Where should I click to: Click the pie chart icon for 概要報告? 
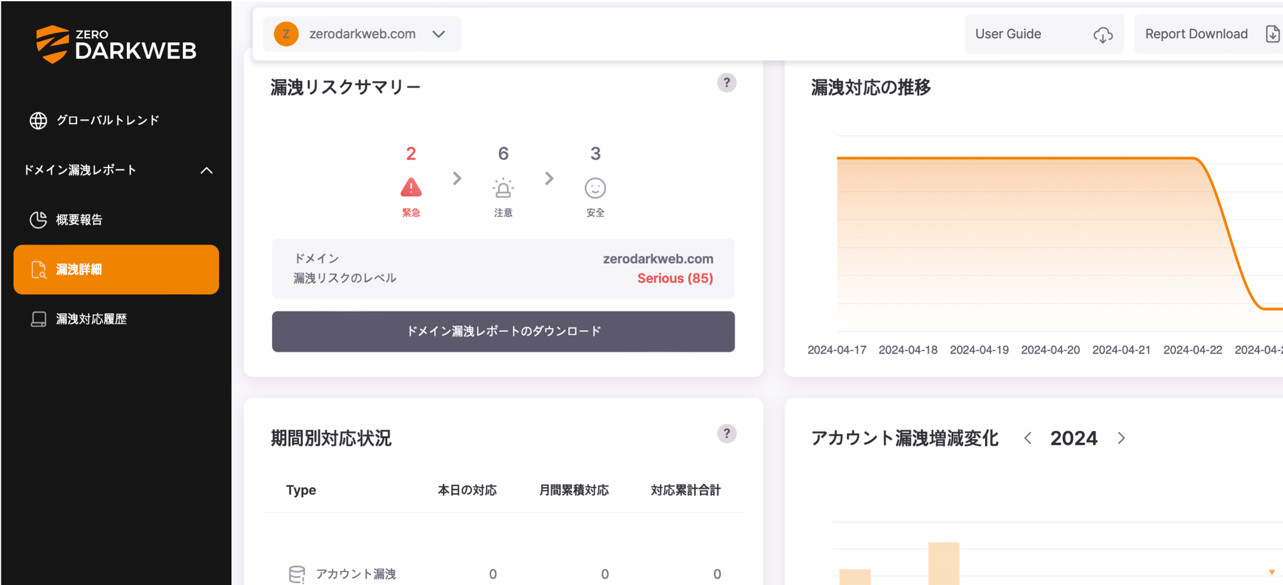[x=38, y=220]
